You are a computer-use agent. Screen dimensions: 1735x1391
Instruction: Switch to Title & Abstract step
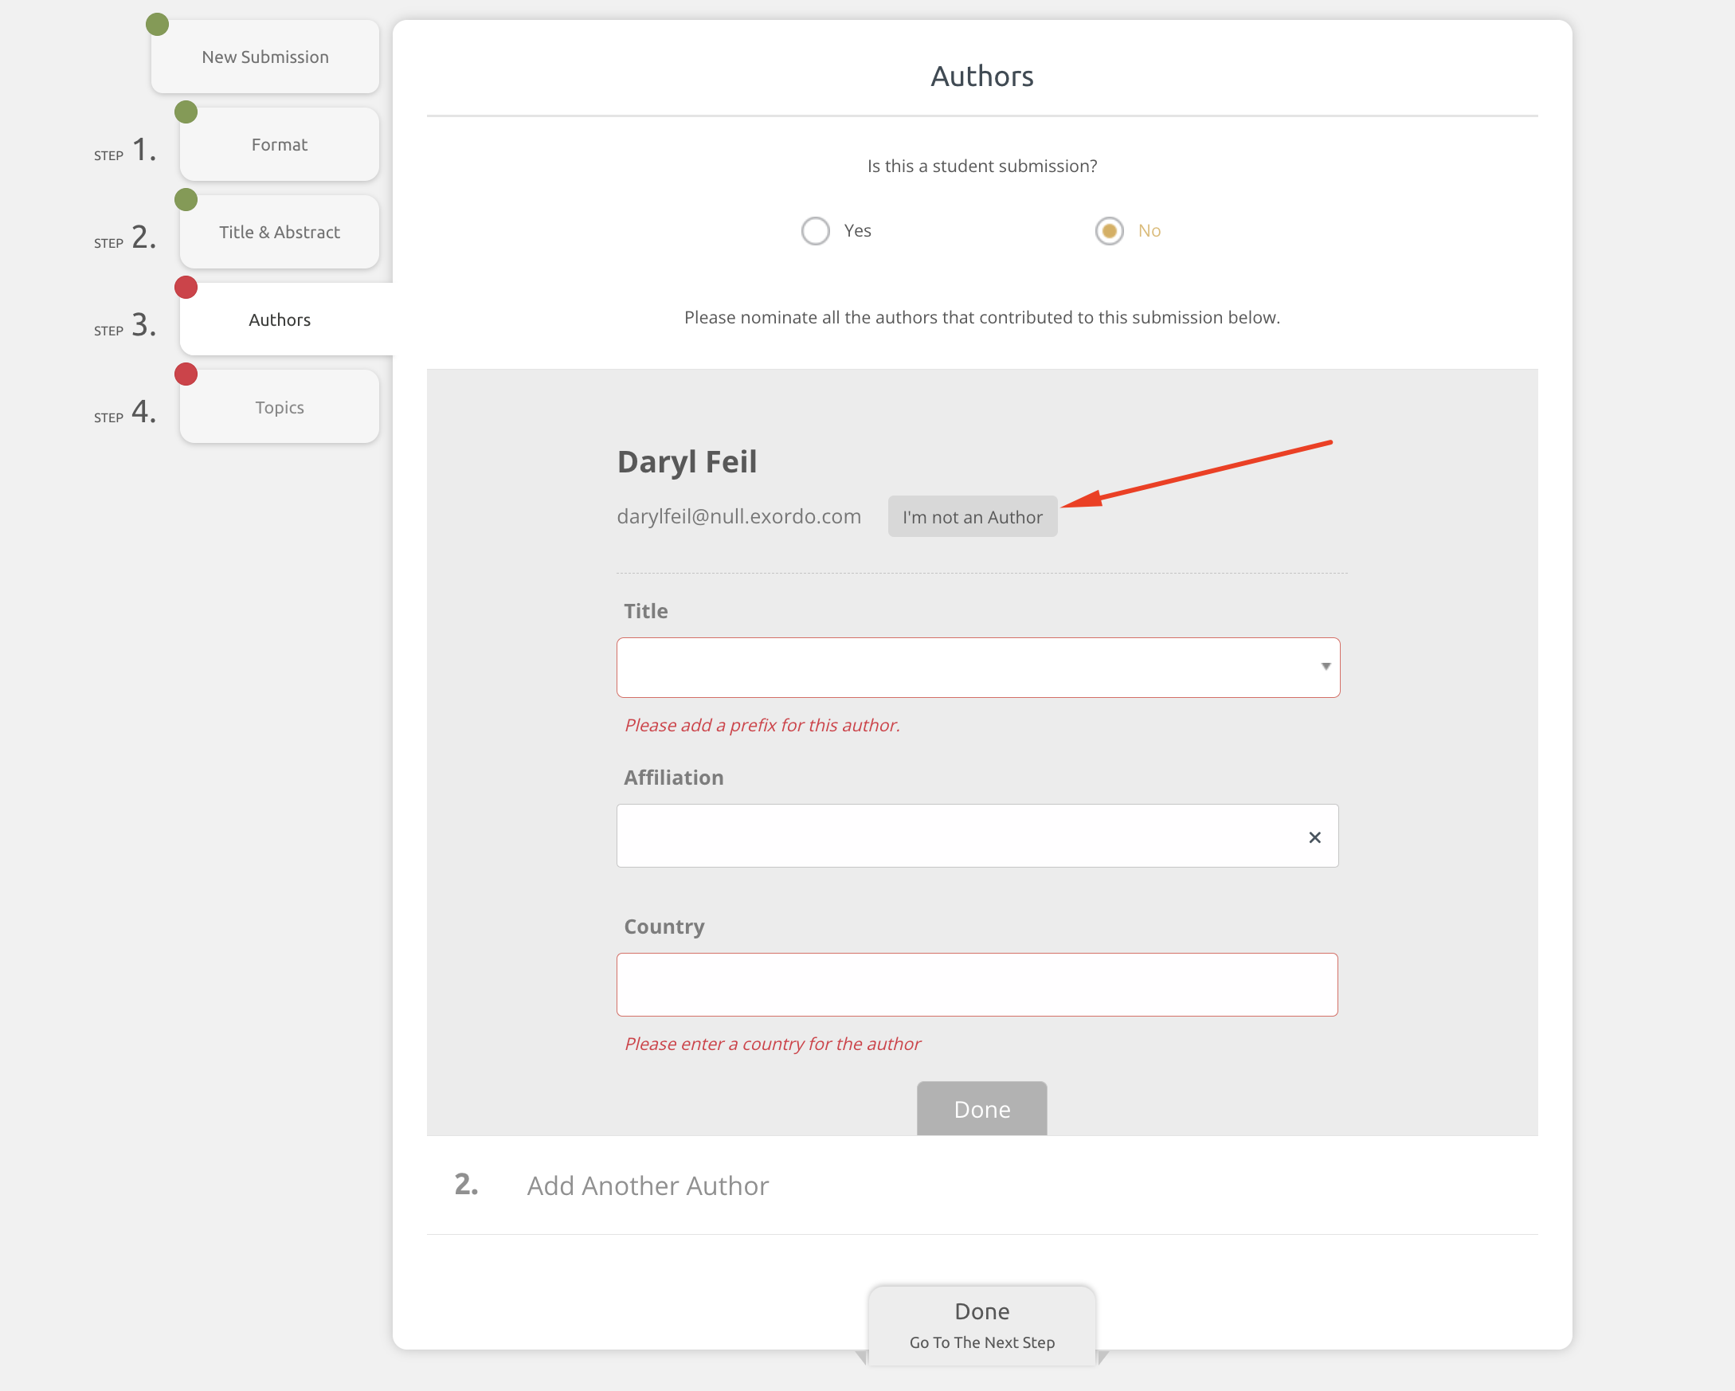tap(280, 233)
